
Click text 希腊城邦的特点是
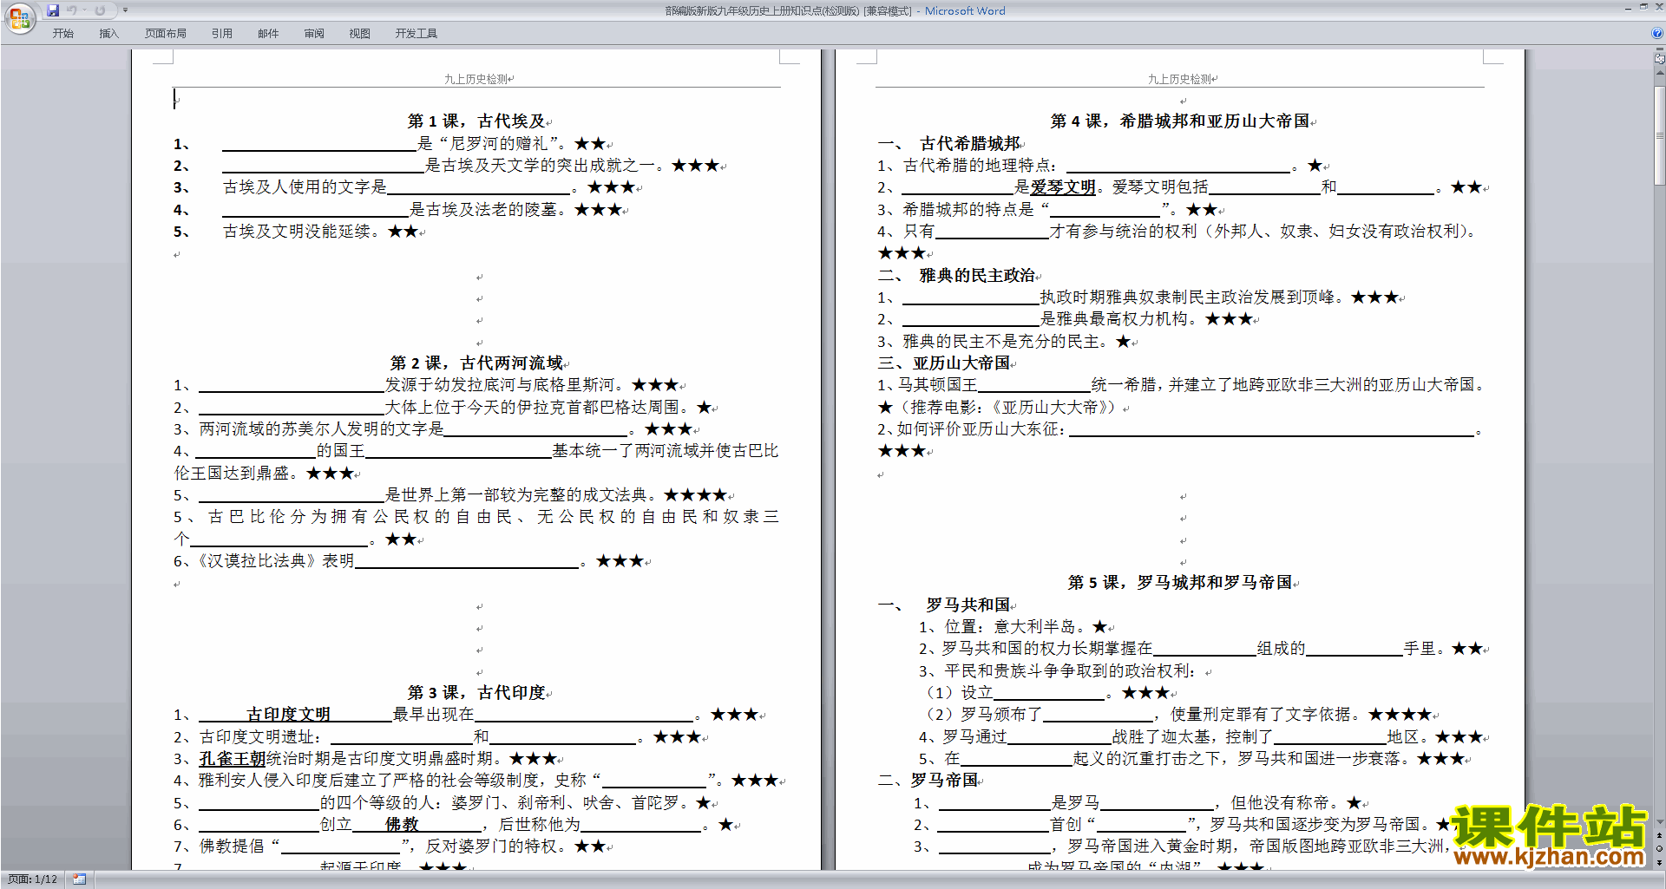pyautogui.click(x=968, y=209)
